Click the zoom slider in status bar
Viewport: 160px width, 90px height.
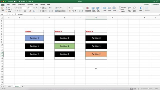(147, 89)
